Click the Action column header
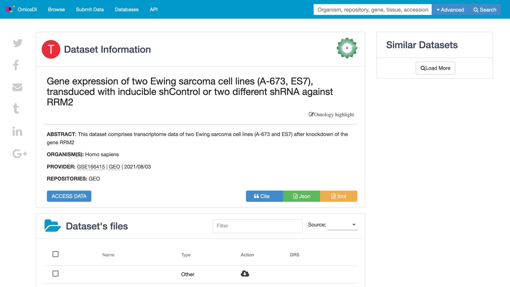Viewport: 510px width, 287px height. [247, 255]
